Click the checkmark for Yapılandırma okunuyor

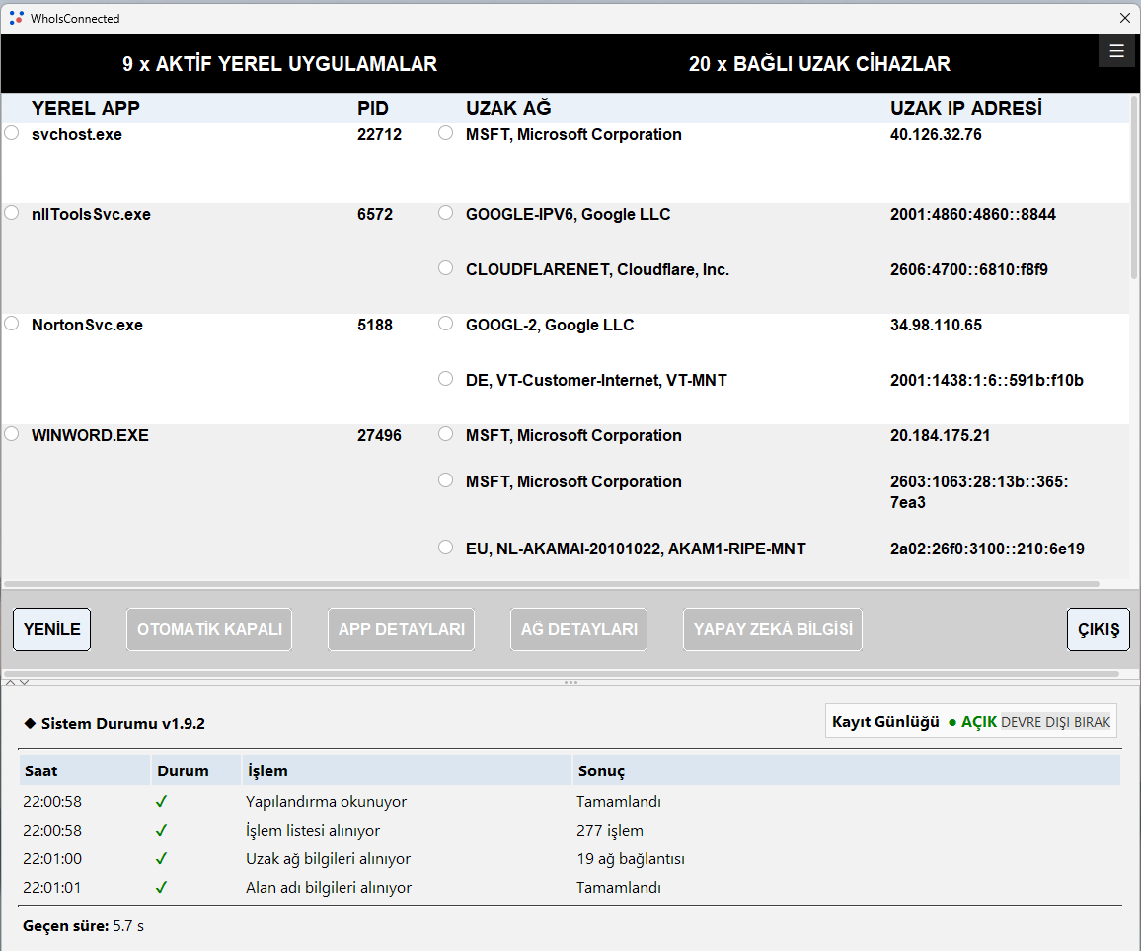point(161,801)
